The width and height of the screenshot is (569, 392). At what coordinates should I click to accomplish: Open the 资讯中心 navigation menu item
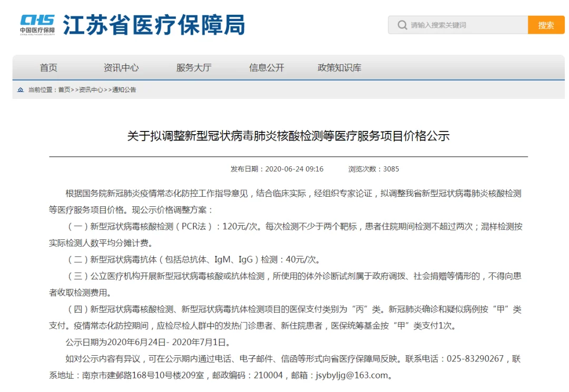(121, 68)
